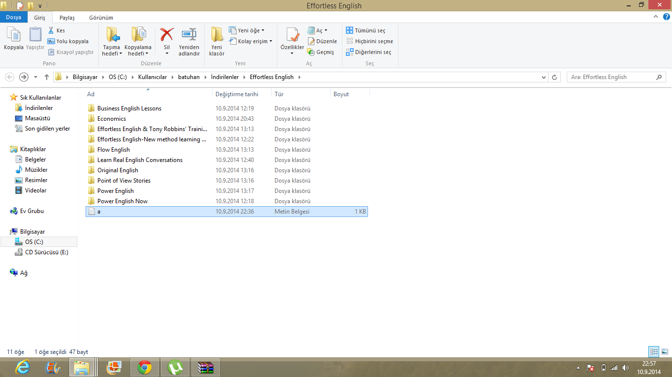Show hidden system tray icons
The width and height of the screenshot is (672, 377).
(579, 368)
